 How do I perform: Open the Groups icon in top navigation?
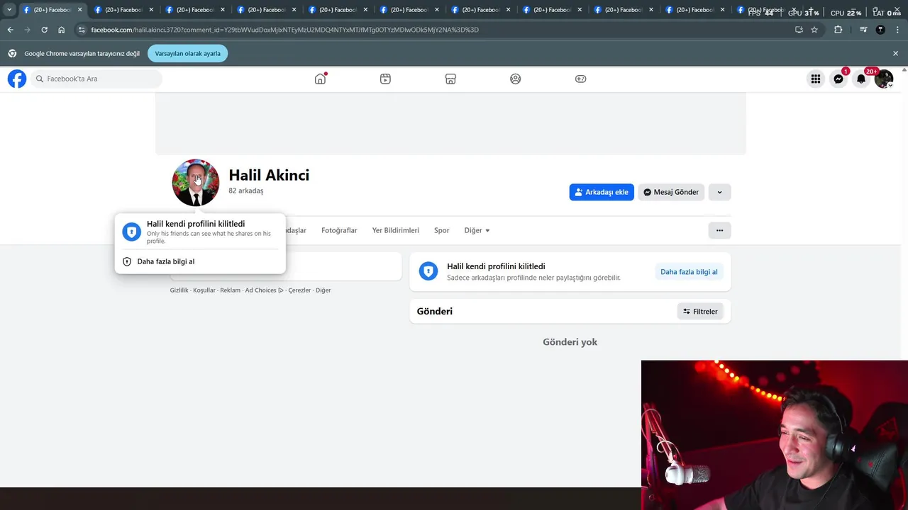tap(516, 79)
